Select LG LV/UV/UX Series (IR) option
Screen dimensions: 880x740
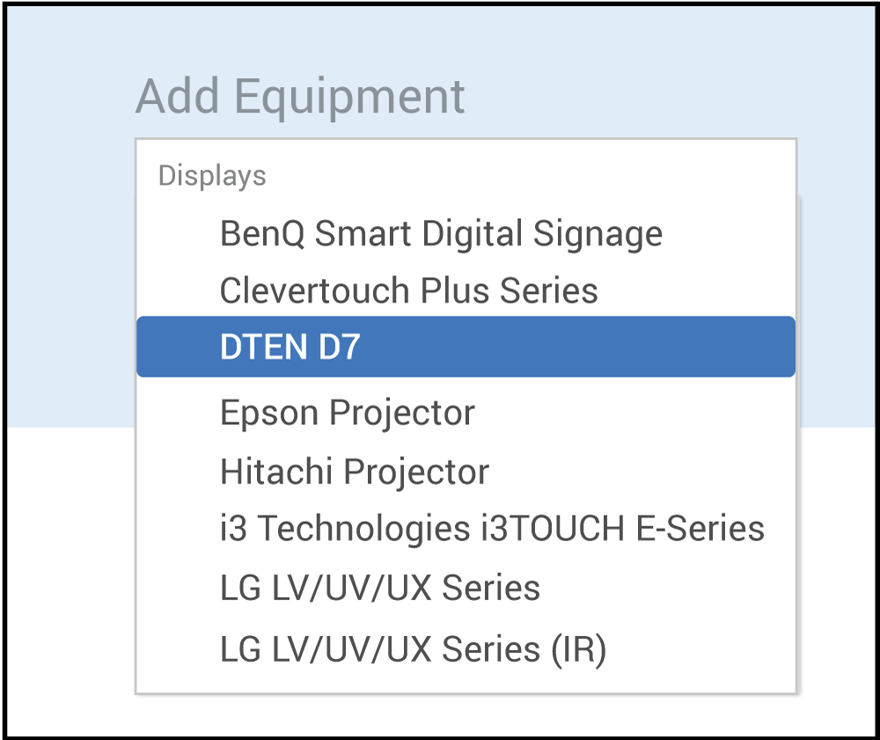click(413, 649)
